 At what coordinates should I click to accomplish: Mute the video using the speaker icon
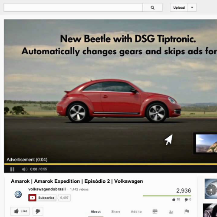pos(24,169)
